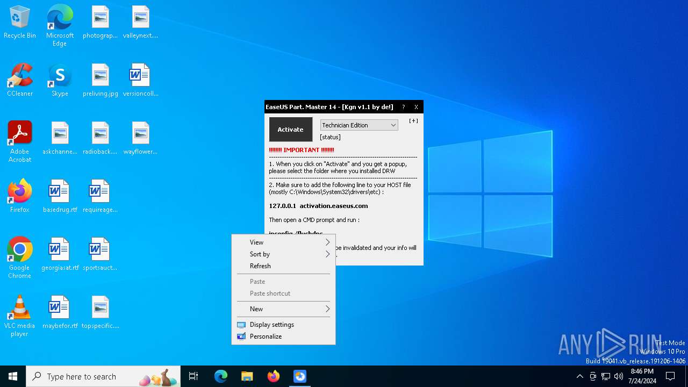Image resolution: width=688 pixels, height=387 pixels.
Task: Open CCleaner desktop shortcut
Action: [20, 81]
